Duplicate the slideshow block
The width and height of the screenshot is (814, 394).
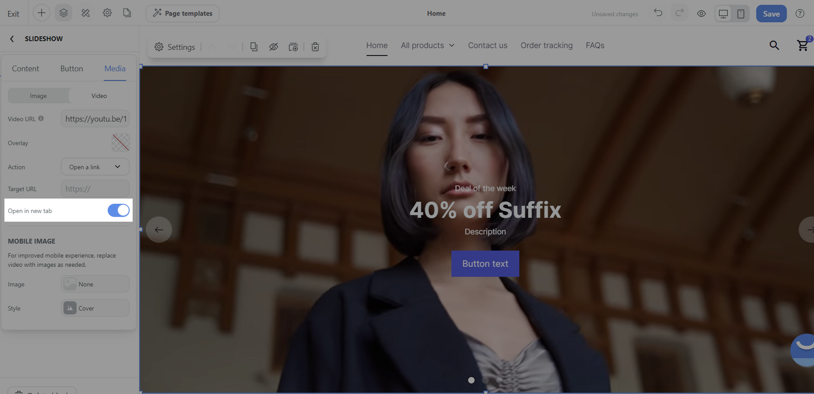pyautogui.click(x=254, y=47)
